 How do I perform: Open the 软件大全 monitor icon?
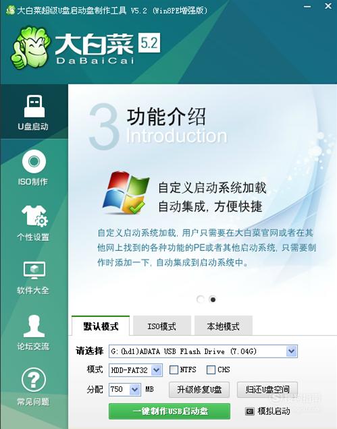point(34,270)
